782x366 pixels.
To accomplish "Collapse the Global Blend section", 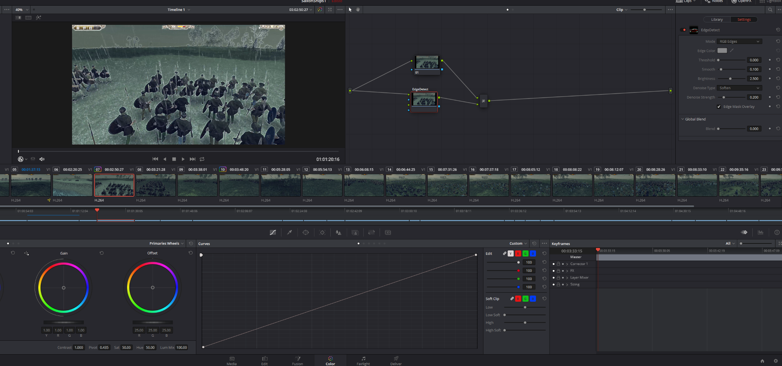I will pos(683,119).
